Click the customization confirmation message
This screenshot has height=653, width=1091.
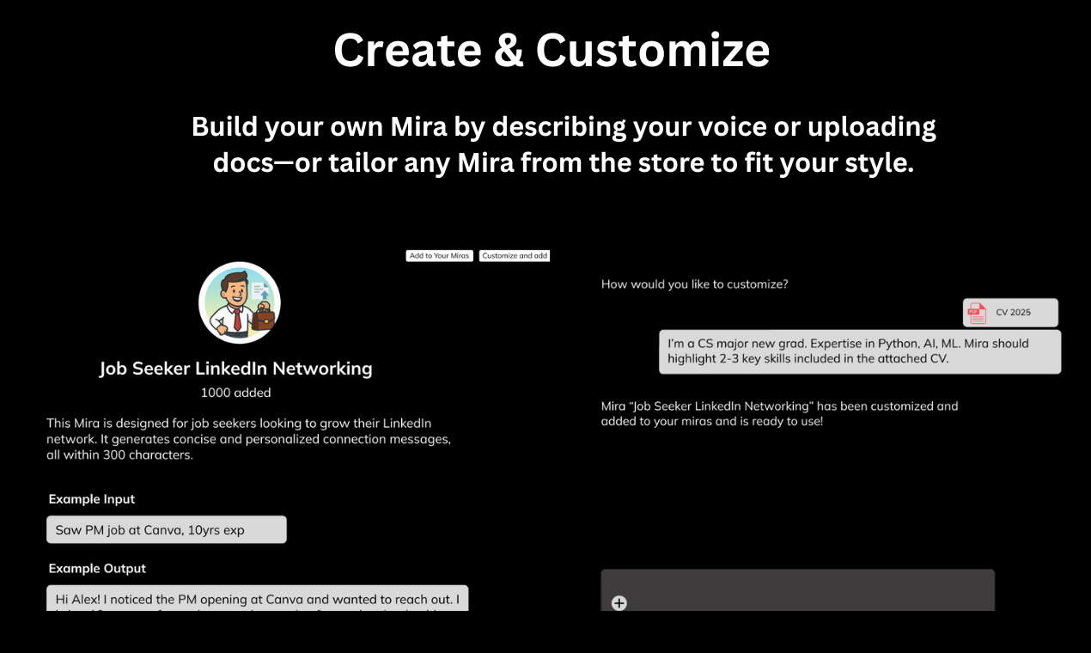coord(778,413)
